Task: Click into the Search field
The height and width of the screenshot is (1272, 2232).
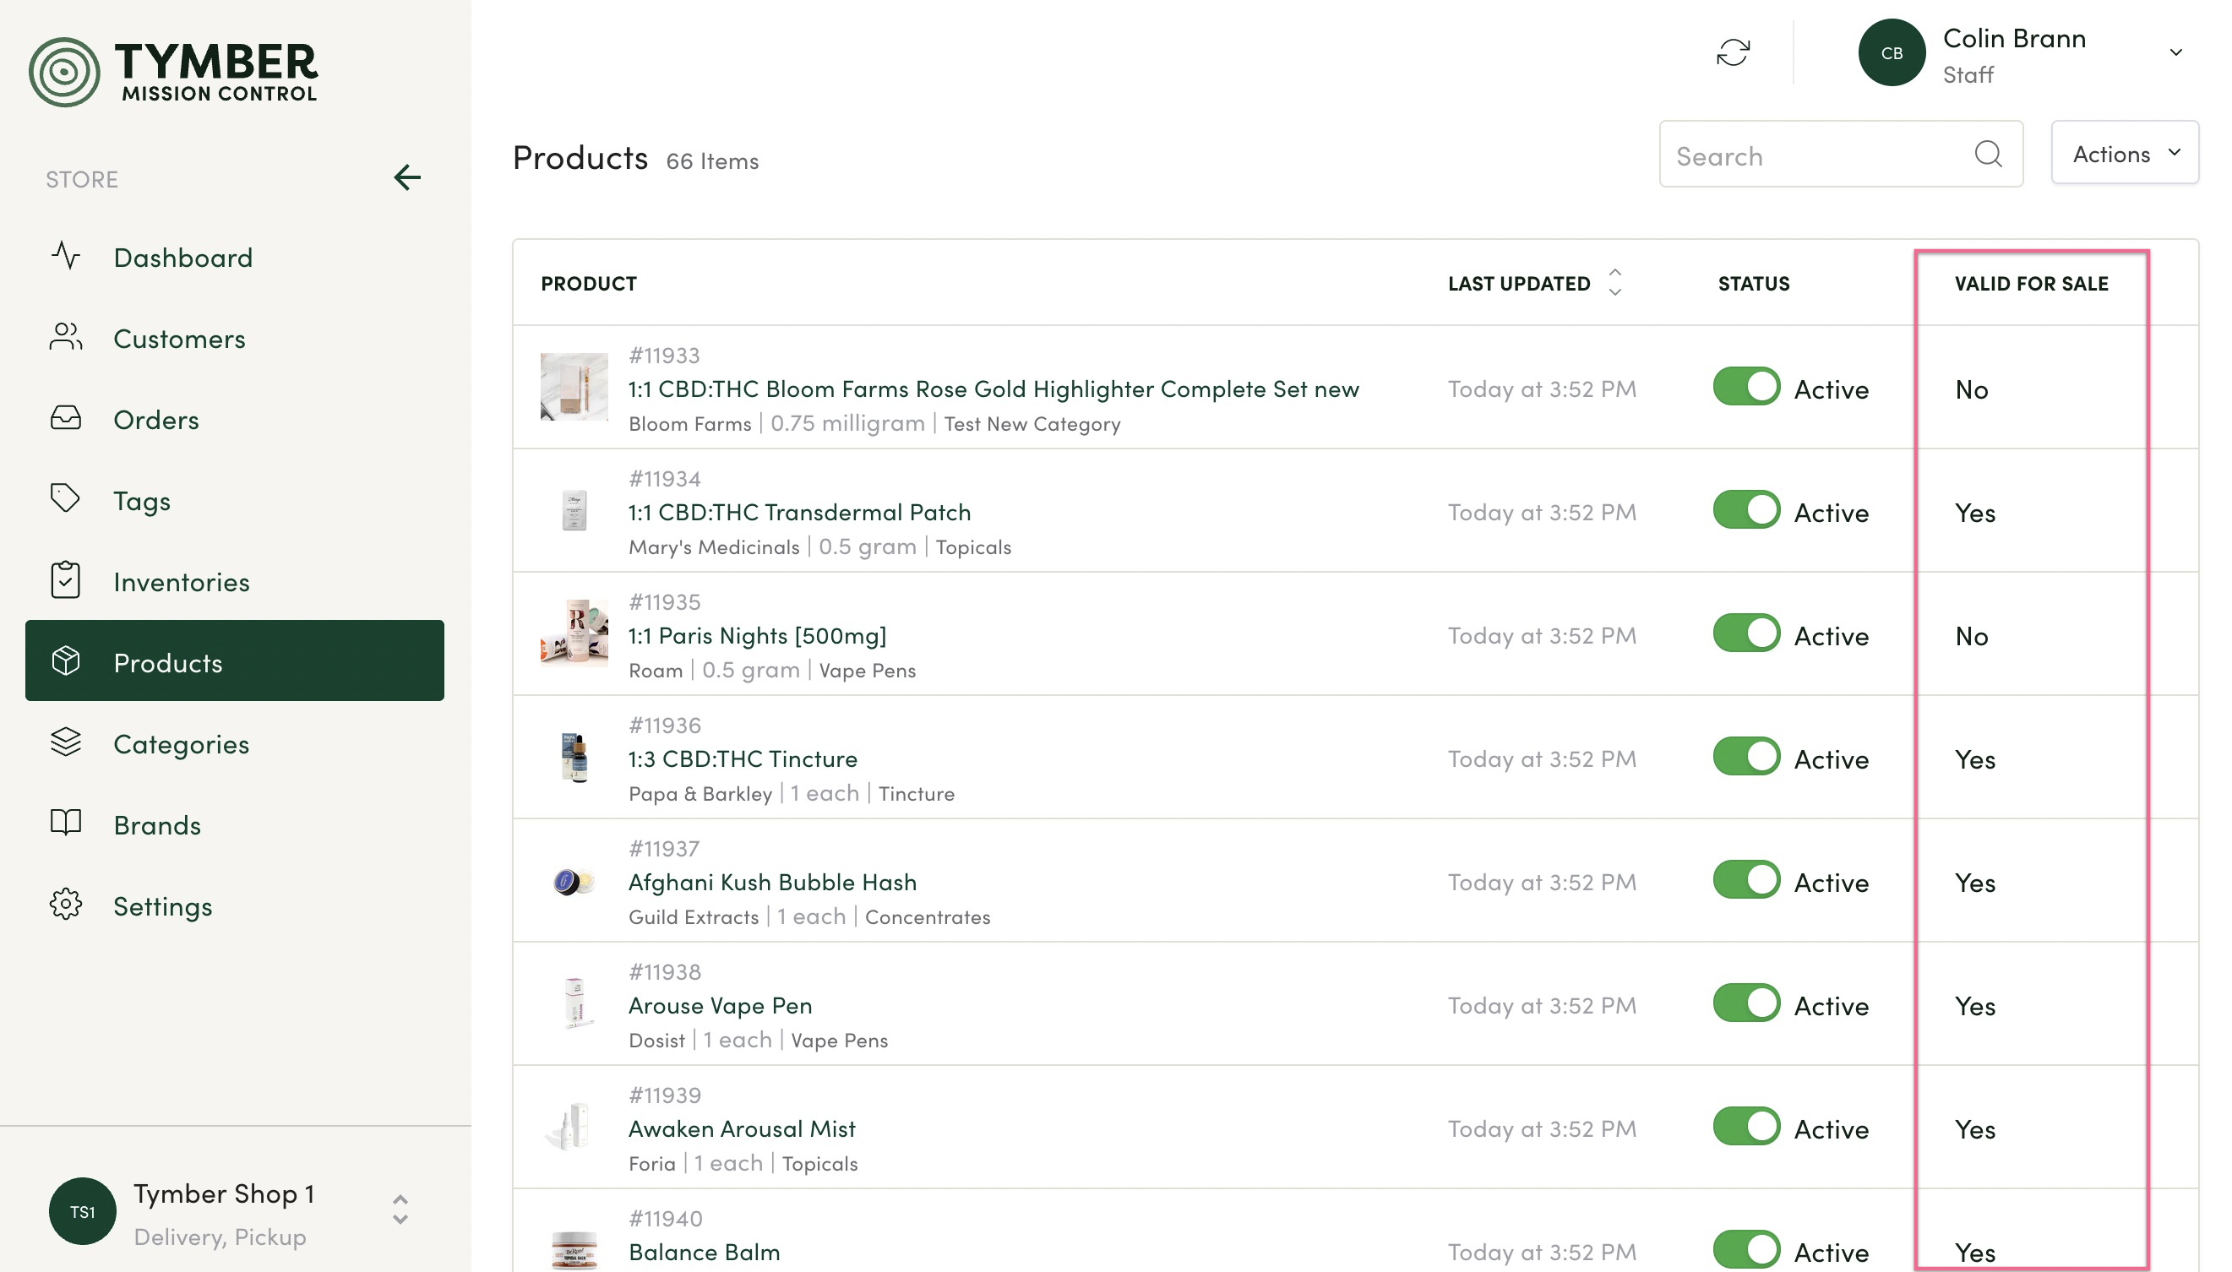Action: click(1841, 154)
